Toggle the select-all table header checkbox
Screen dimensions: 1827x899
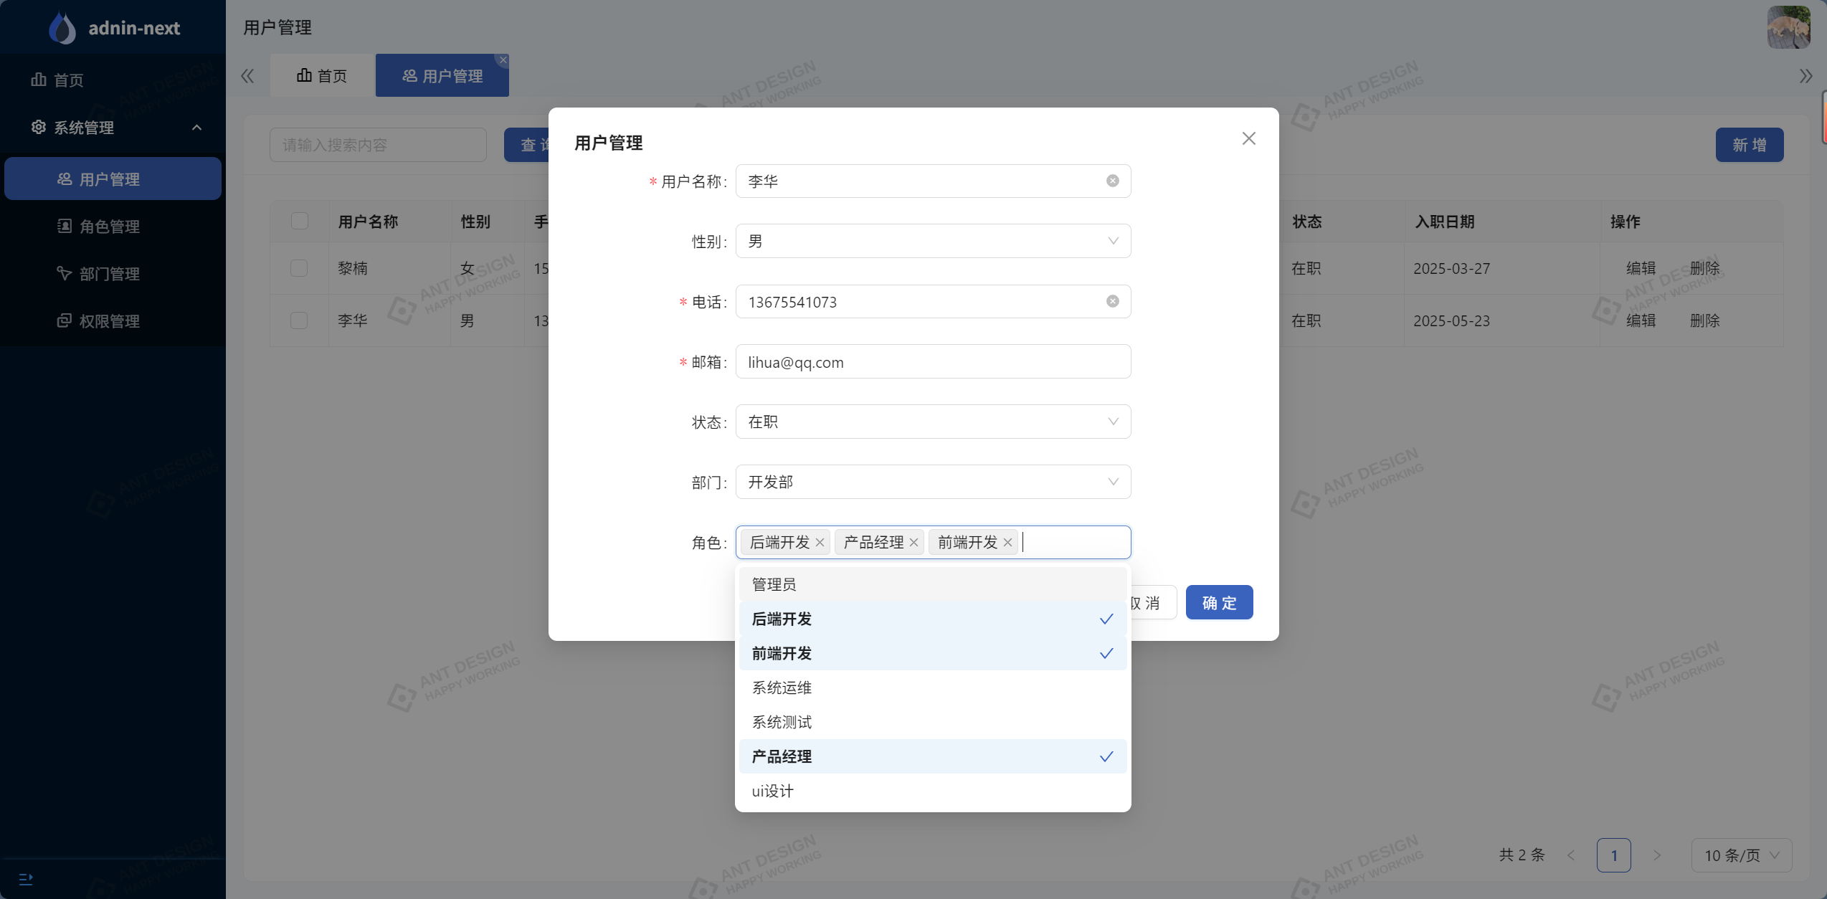click(300, 221)
